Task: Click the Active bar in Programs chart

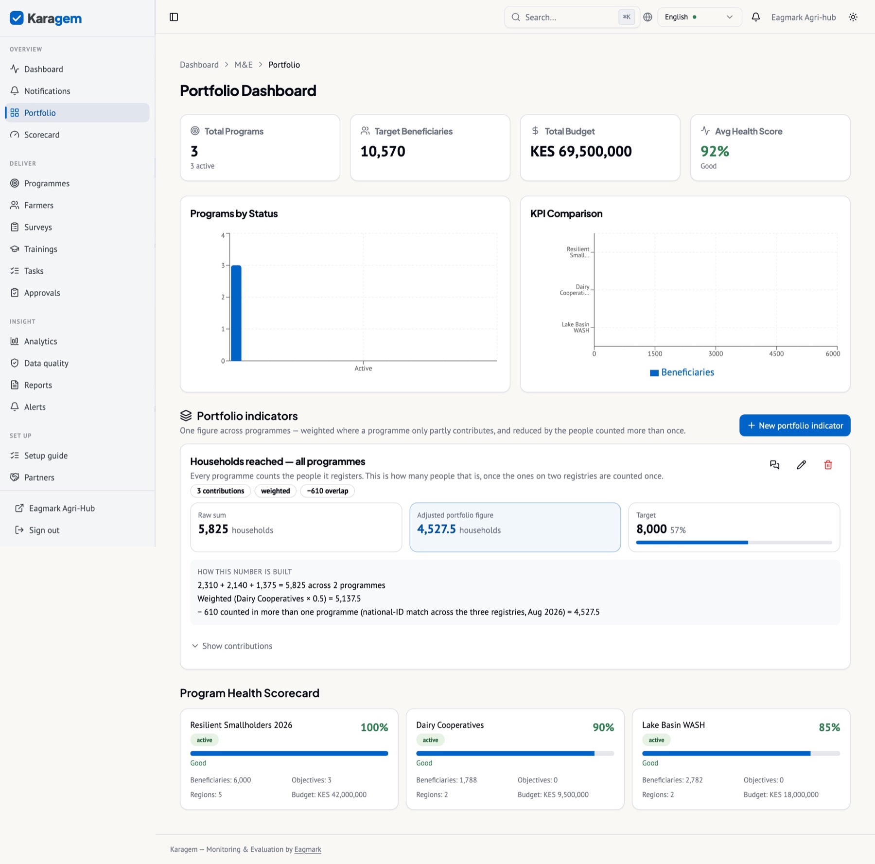Action: point(236,313)
